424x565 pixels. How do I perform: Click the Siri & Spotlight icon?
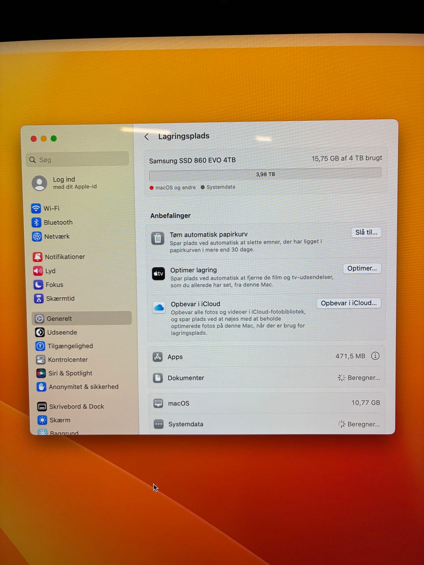click(x=41, y=373)
